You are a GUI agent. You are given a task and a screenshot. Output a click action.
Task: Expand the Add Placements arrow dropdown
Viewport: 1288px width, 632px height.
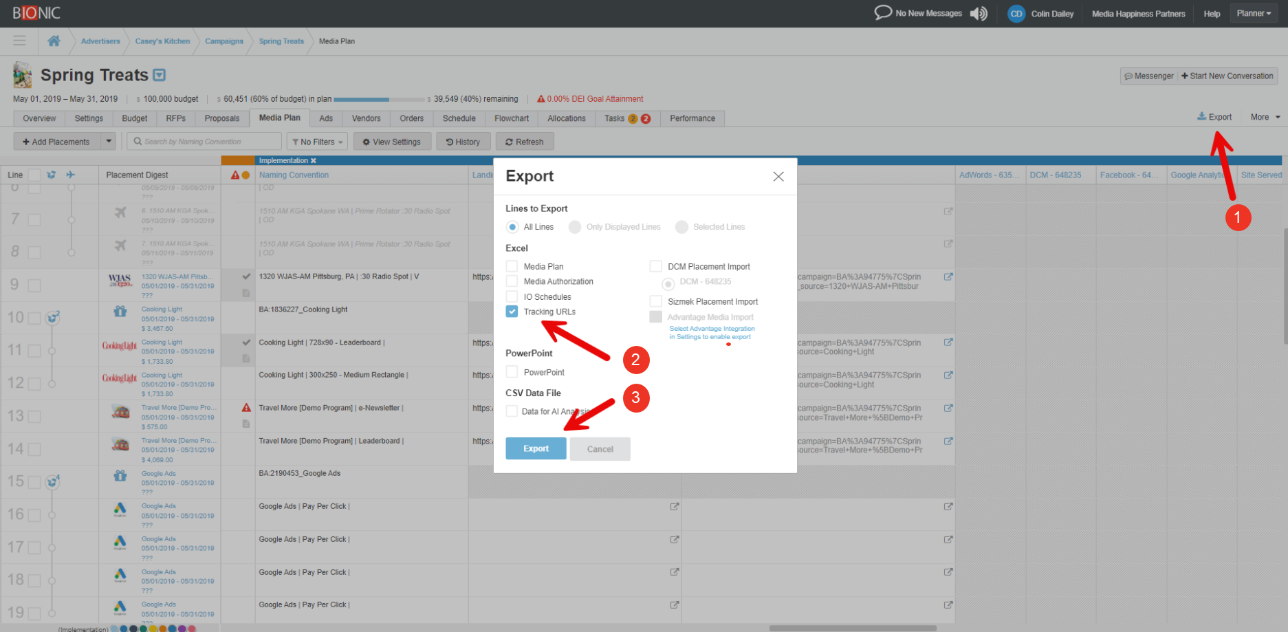click(109, 142)
